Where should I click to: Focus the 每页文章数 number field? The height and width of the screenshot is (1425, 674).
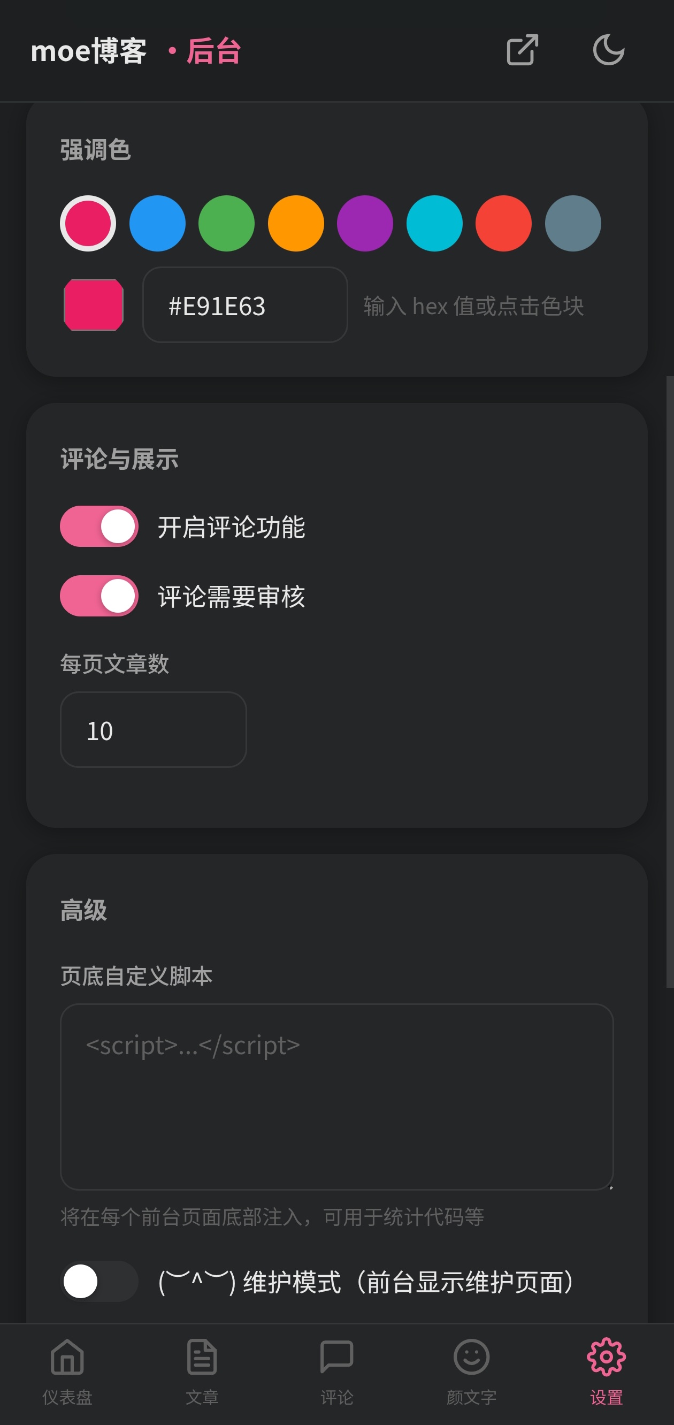(153, 730)
